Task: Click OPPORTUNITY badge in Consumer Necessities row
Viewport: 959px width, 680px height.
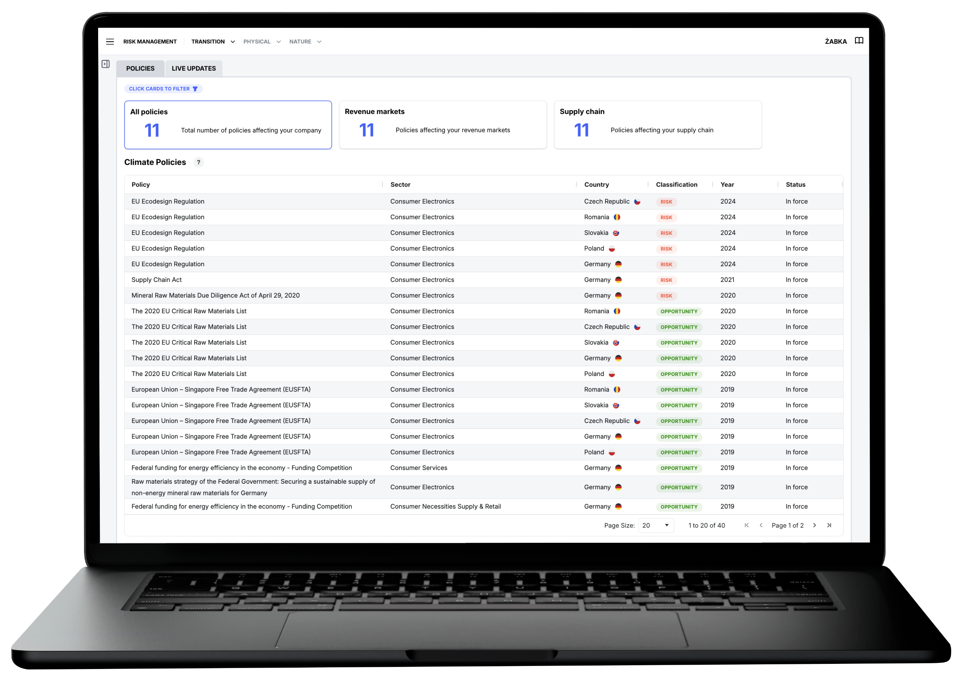Action: click(x=678, y=507)
